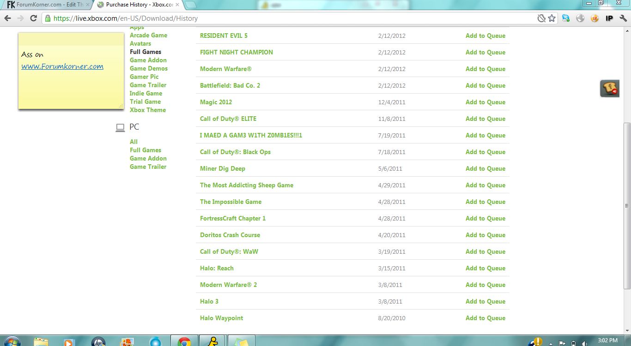The width and height of the screenshot is (631, 346).
Task: Add Magic 2012 to queue
Action: click(x=485, y=102)
